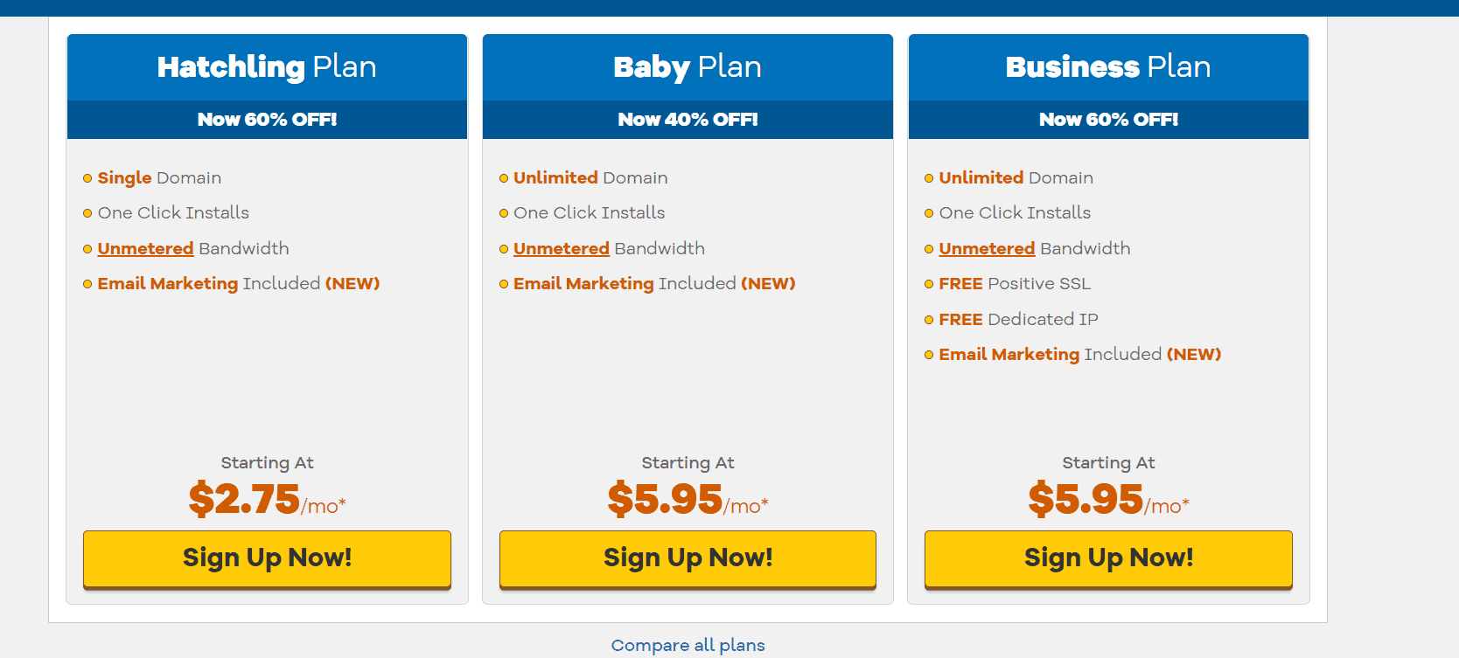Viewport: 1459px width, 658px height.
Task: Click the FREE Dedicated IP feature
Action: pos(1018,320)
